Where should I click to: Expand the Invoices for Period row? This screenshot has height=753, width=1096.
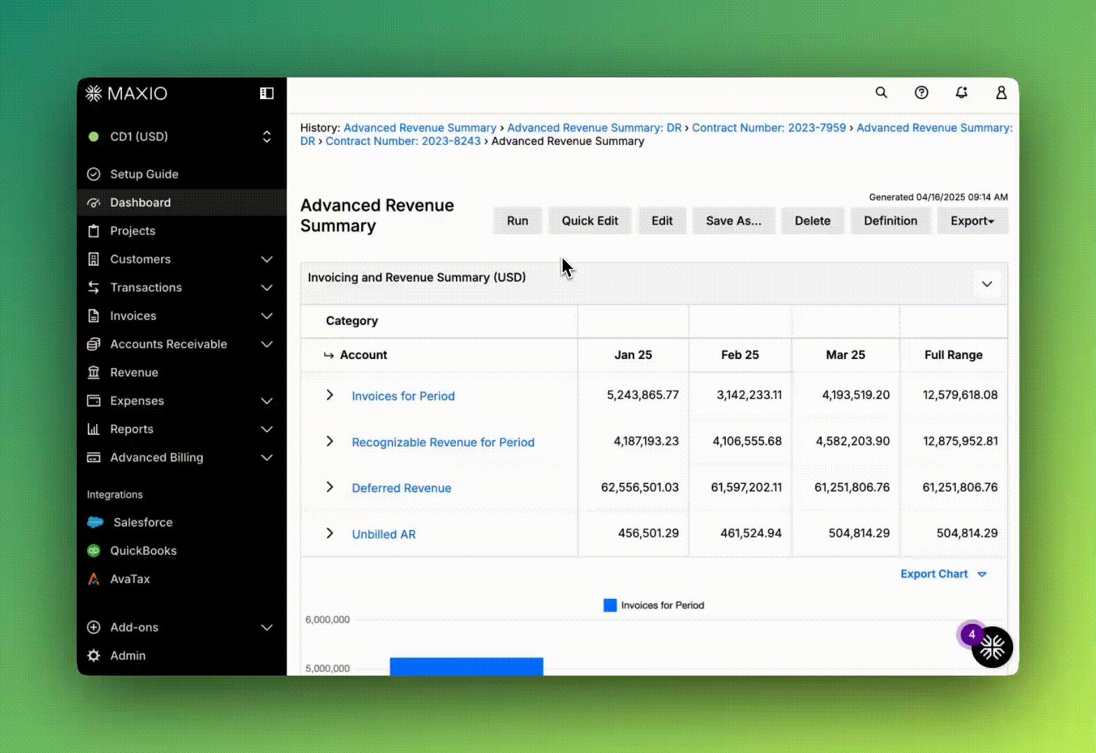click(330, 395)
